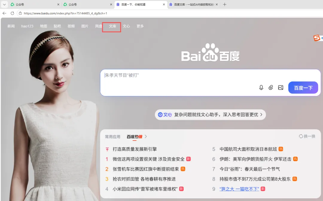323x201 pixels.
Task: Open 文库 in the top navigation
Action: pyautogui.click(x=112, y=26)
